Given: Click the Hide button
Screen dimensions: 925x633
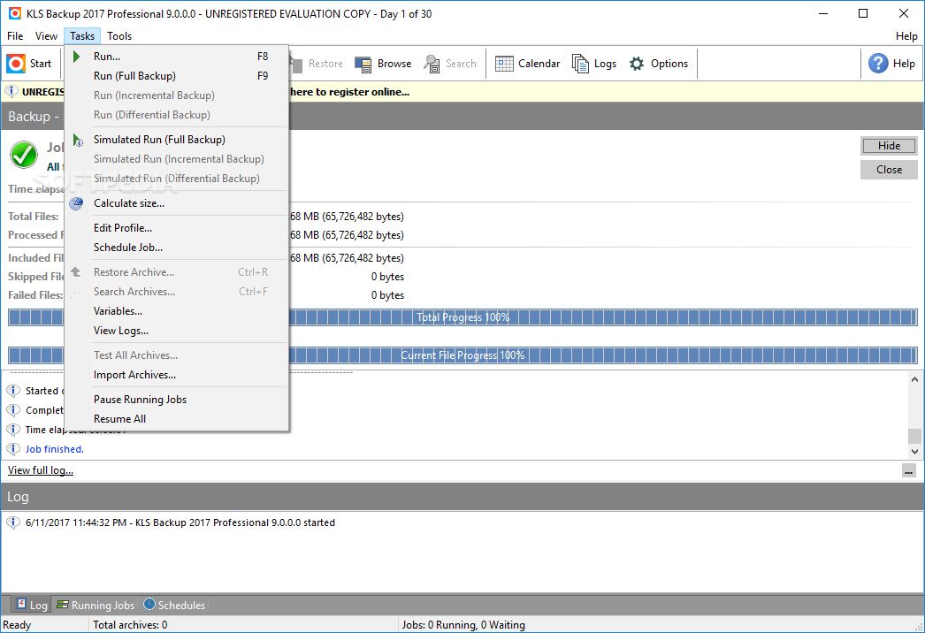Looking at the screenshot, I should click(889, 146).
